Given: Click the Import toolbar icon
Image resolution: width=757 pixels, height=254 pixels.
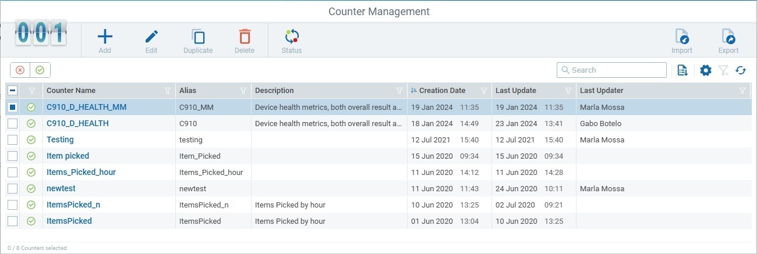Looking at the screenshot, I should 682,37.
